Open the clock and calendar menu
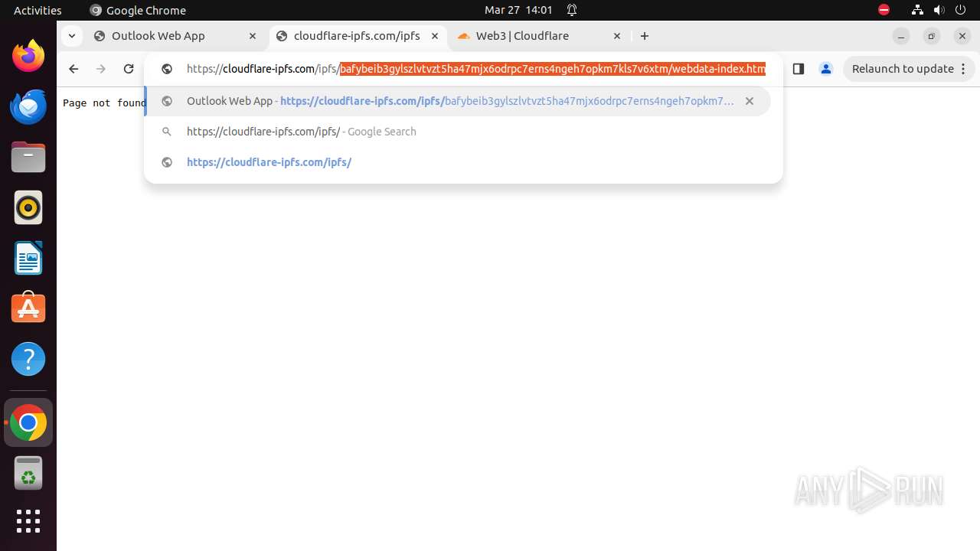 pos(518,10)
